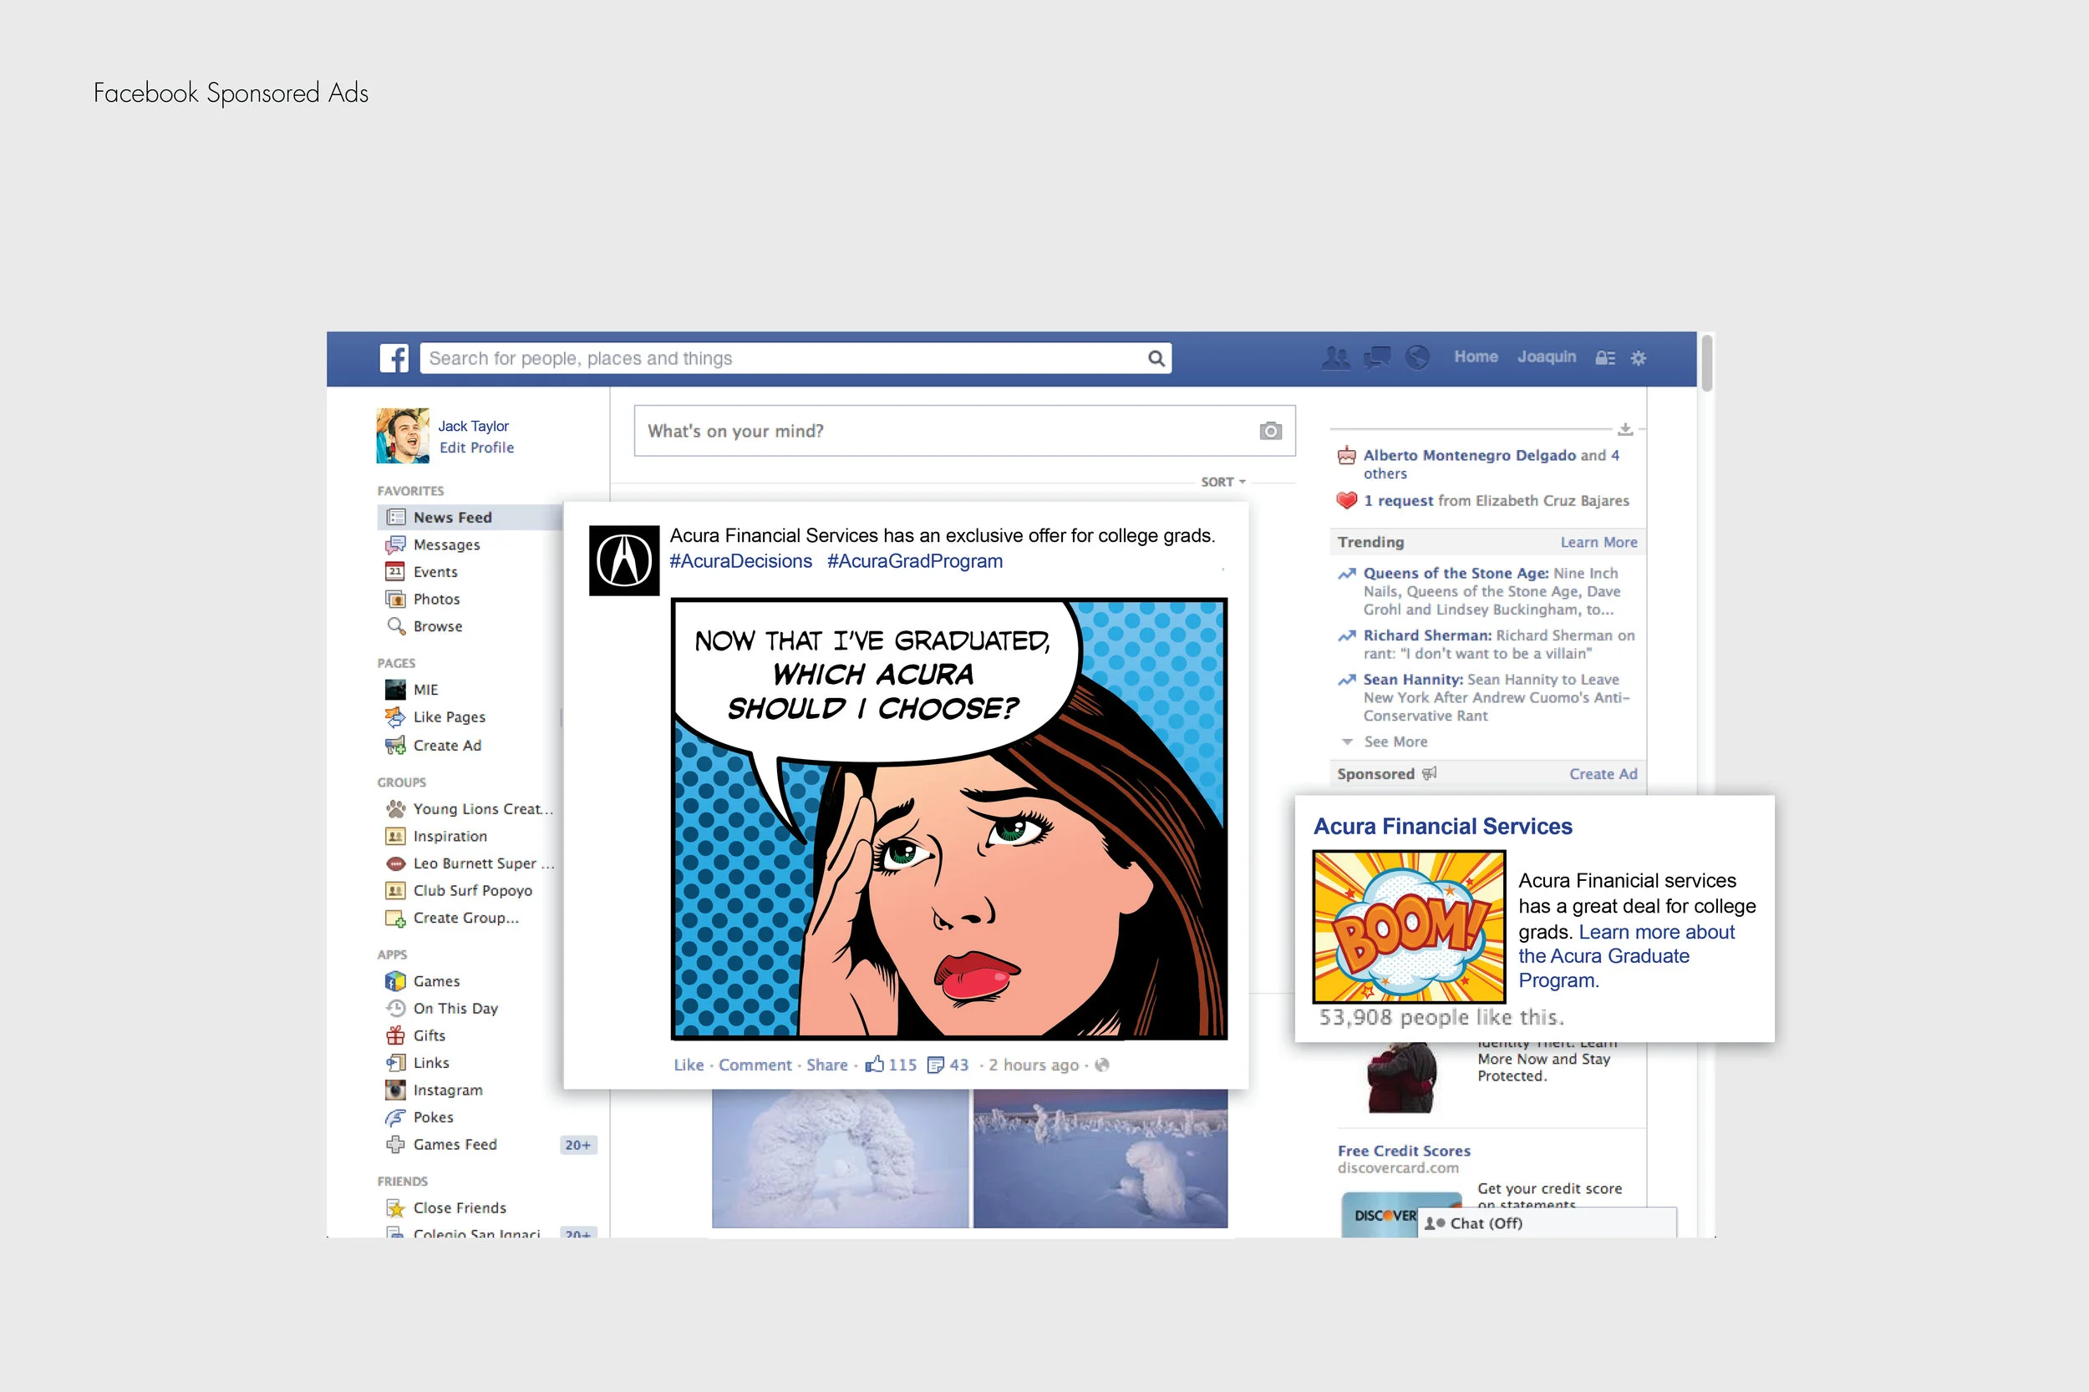
Task: Open notifications globe icon in header
Action: [x=1417, y=357]
